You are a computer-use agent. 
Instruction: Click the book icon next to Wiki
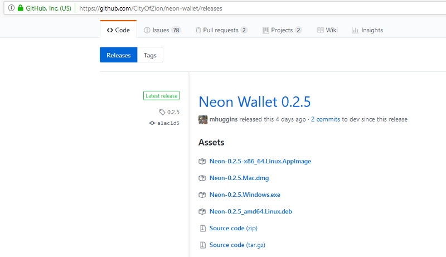[x=320, y=30]
